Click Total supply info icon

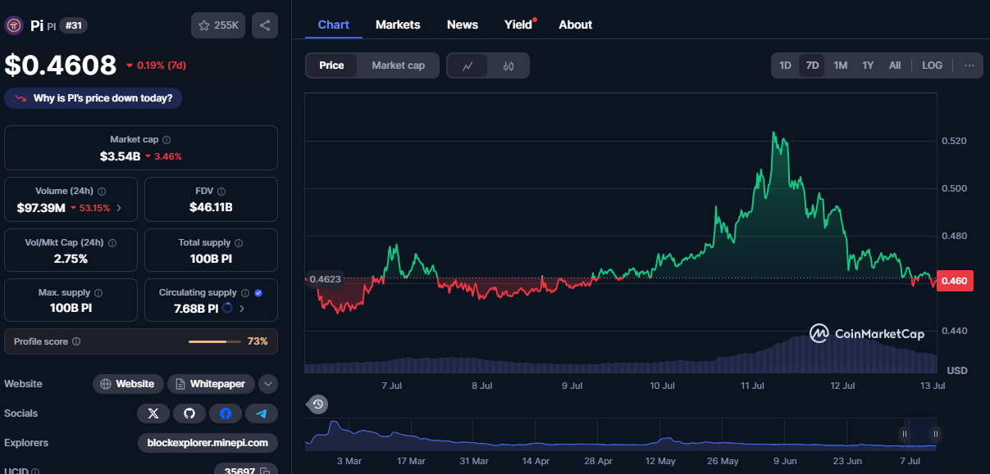pyautogui.click(x=239, y=243)
